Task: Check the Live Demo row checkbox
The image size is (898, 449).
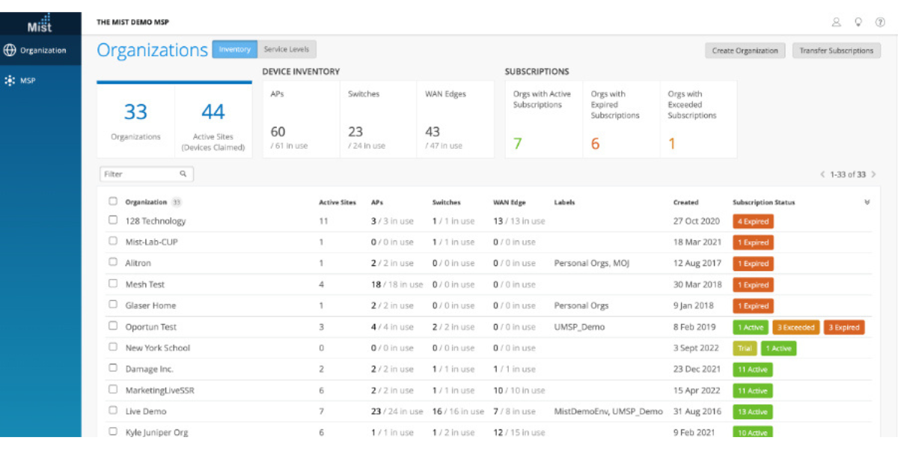Action: pos(113,410)
